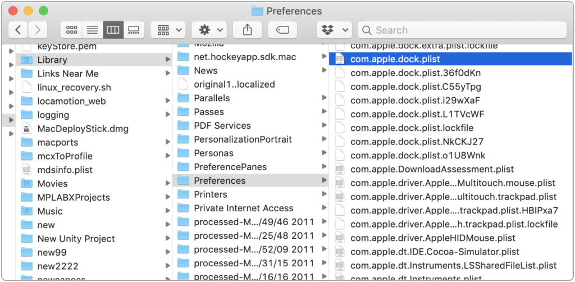Screen dimensions: 575x282
Task: Click the com.apple.dock.plist.lockfile file icon
Action: [340, 128]
